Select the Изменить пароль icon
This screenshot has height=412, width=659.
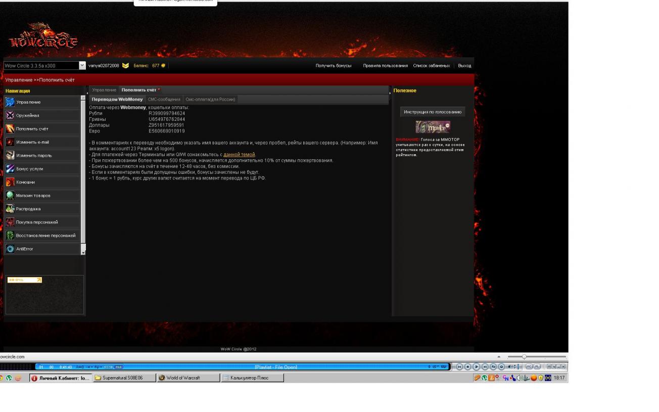pos(10,155)
